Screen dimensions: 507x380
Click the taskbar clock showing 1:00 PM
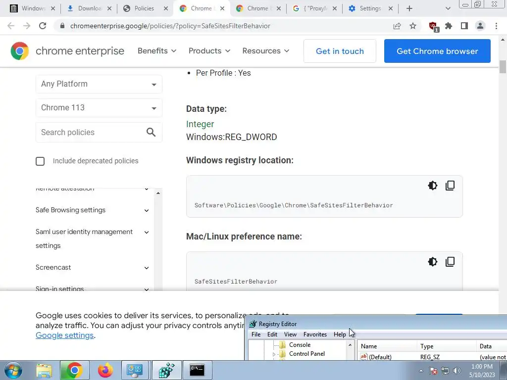482,371
